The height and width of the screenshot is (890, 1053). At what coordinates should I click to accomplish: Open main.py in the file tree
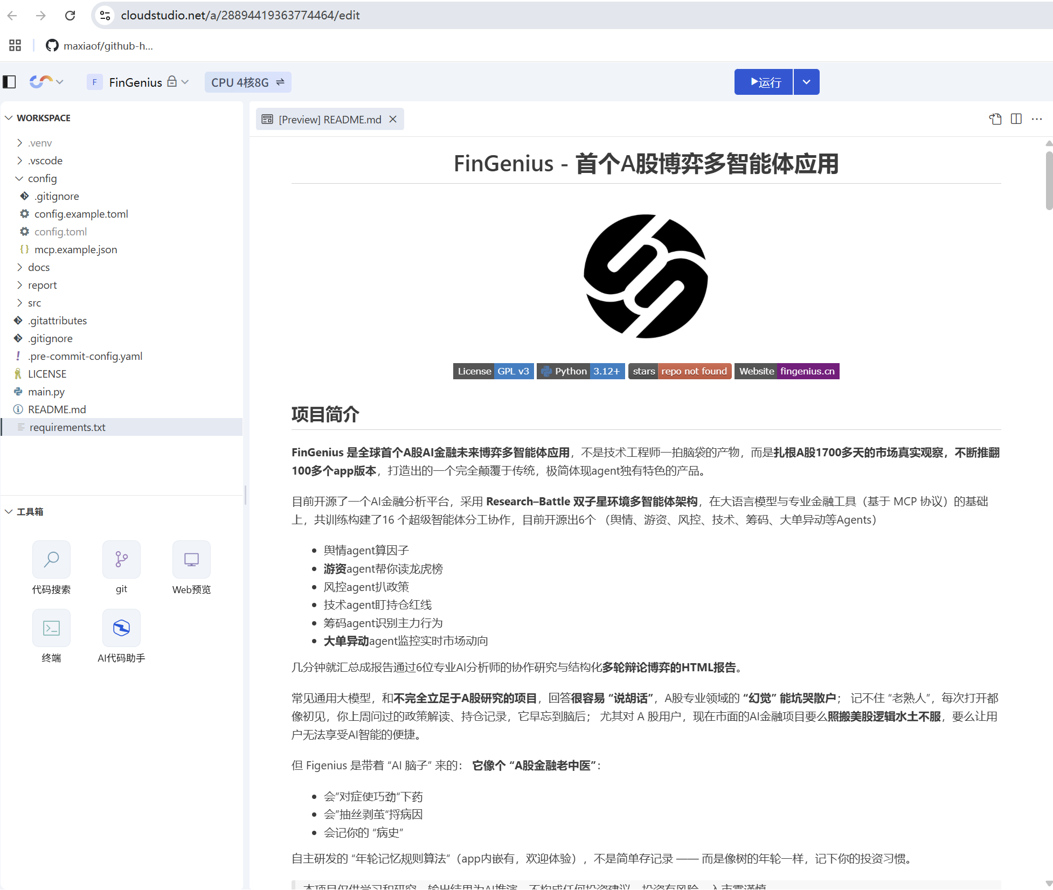tap(46, 392)
